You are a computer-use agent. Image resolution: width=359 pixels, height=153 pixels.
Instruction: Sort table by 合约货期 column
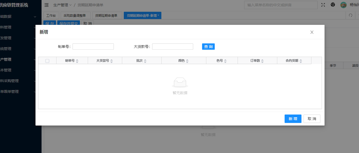pyautogui.click(x=301, y=61)
